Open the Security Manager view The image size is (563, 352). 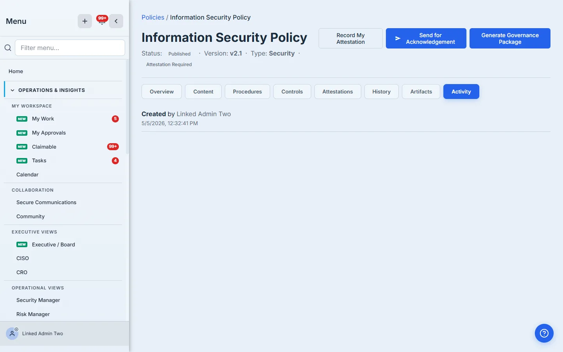click(38, 300)
